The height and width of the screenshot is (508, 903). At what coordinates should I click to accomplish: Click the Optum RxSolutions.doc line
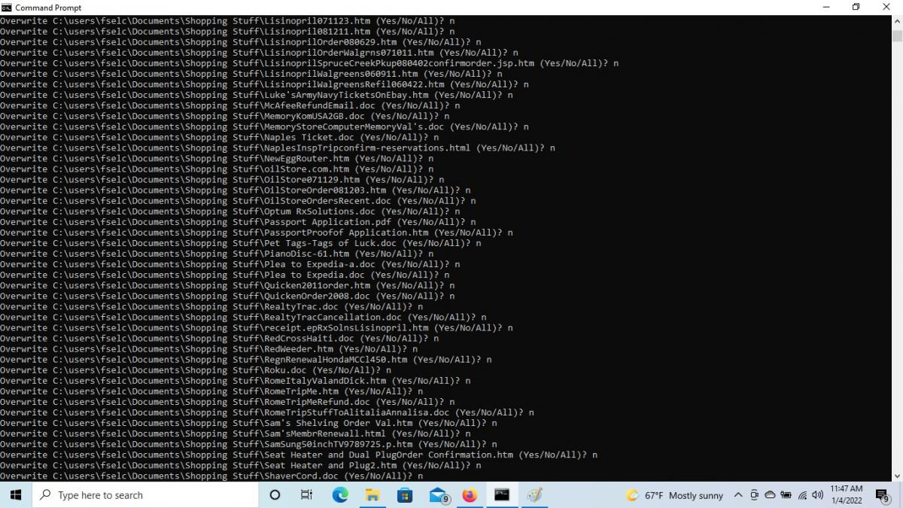point(230,211)
